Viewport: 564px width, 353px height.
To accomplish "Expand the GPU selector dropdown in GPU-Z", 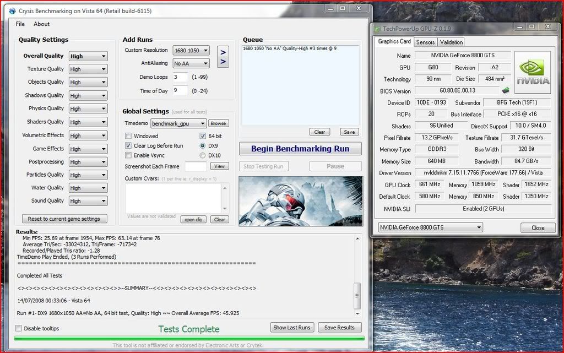I will (430, 227).
